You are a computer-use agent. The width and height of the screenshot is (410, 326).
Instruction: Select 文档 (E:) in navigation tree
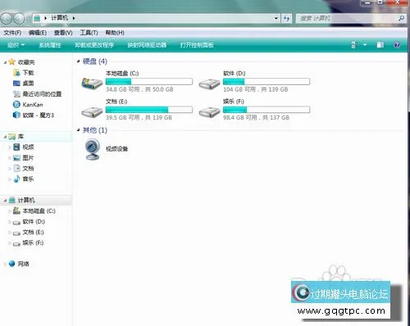point(29,232)
